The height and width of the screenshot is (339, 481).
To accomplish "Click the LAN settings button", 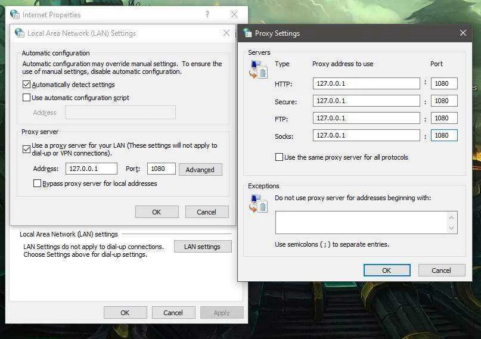I will pos(203,247).
